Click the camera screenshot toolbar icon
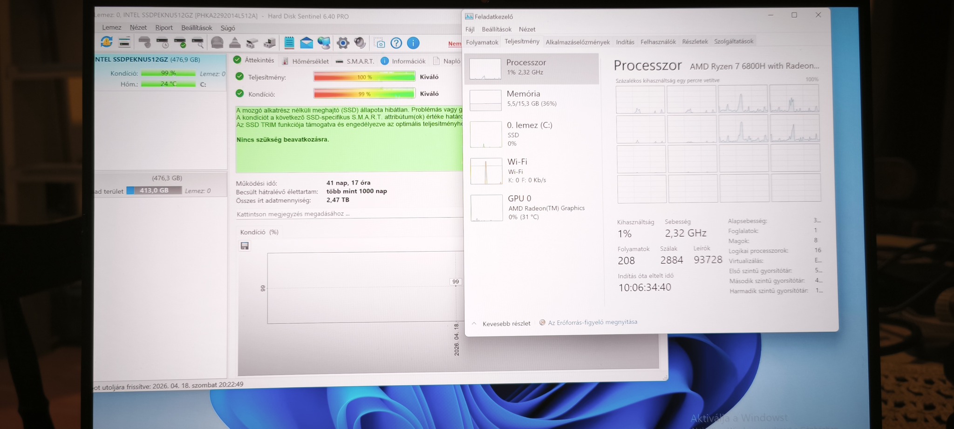The height and width of the screenshot is (429, 954). [x=380, y=43]
